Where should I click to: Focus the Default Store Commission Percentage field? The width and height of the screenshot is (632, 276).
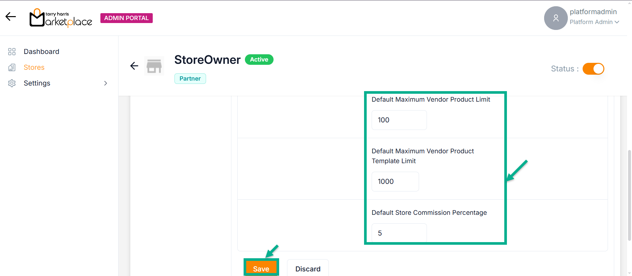[x=399, y=233]
